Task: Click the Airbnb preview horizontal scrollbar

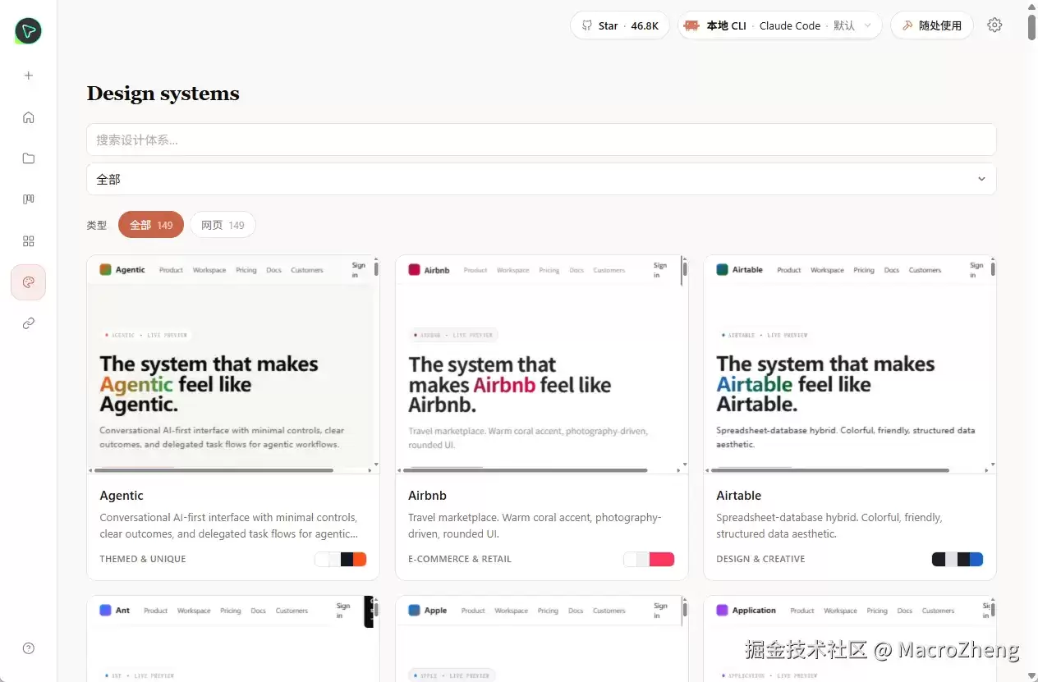Action: pyautogui.click(x=526, y=470)
